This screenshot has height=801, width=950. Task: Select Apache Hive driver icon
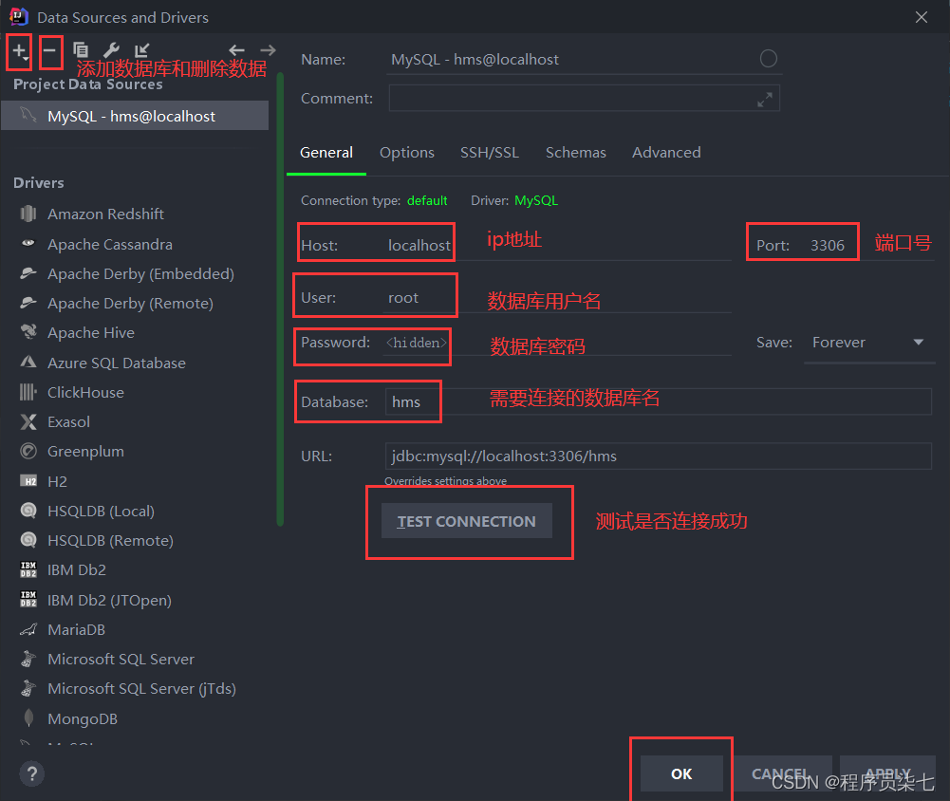coord(28,332)
